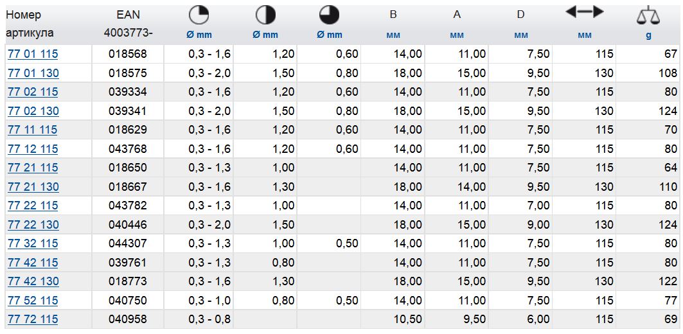The image size is (683, 334).
Task: Click the half-filled circle diameter icon
Action: click(265, 15)
